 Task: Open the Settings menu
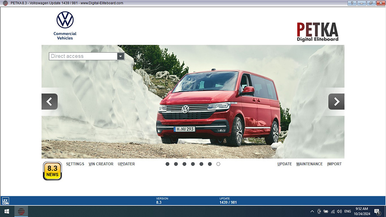[x=75, y=164]
